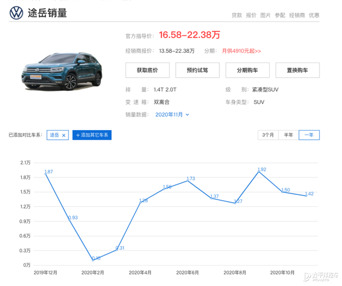The width and height of the screenshot is (342, 286).
Task: Click the 获取底价 button
Action: [147, 70]
